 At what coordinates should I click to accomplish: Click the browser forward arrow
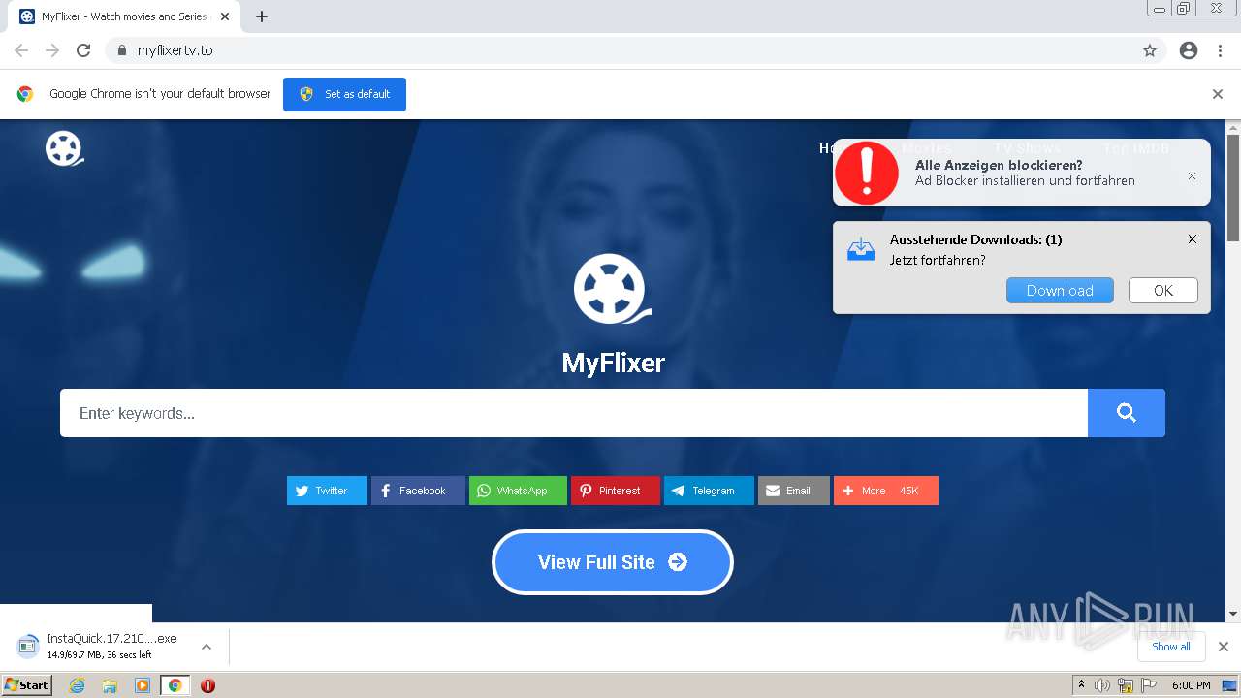(52, 50)
